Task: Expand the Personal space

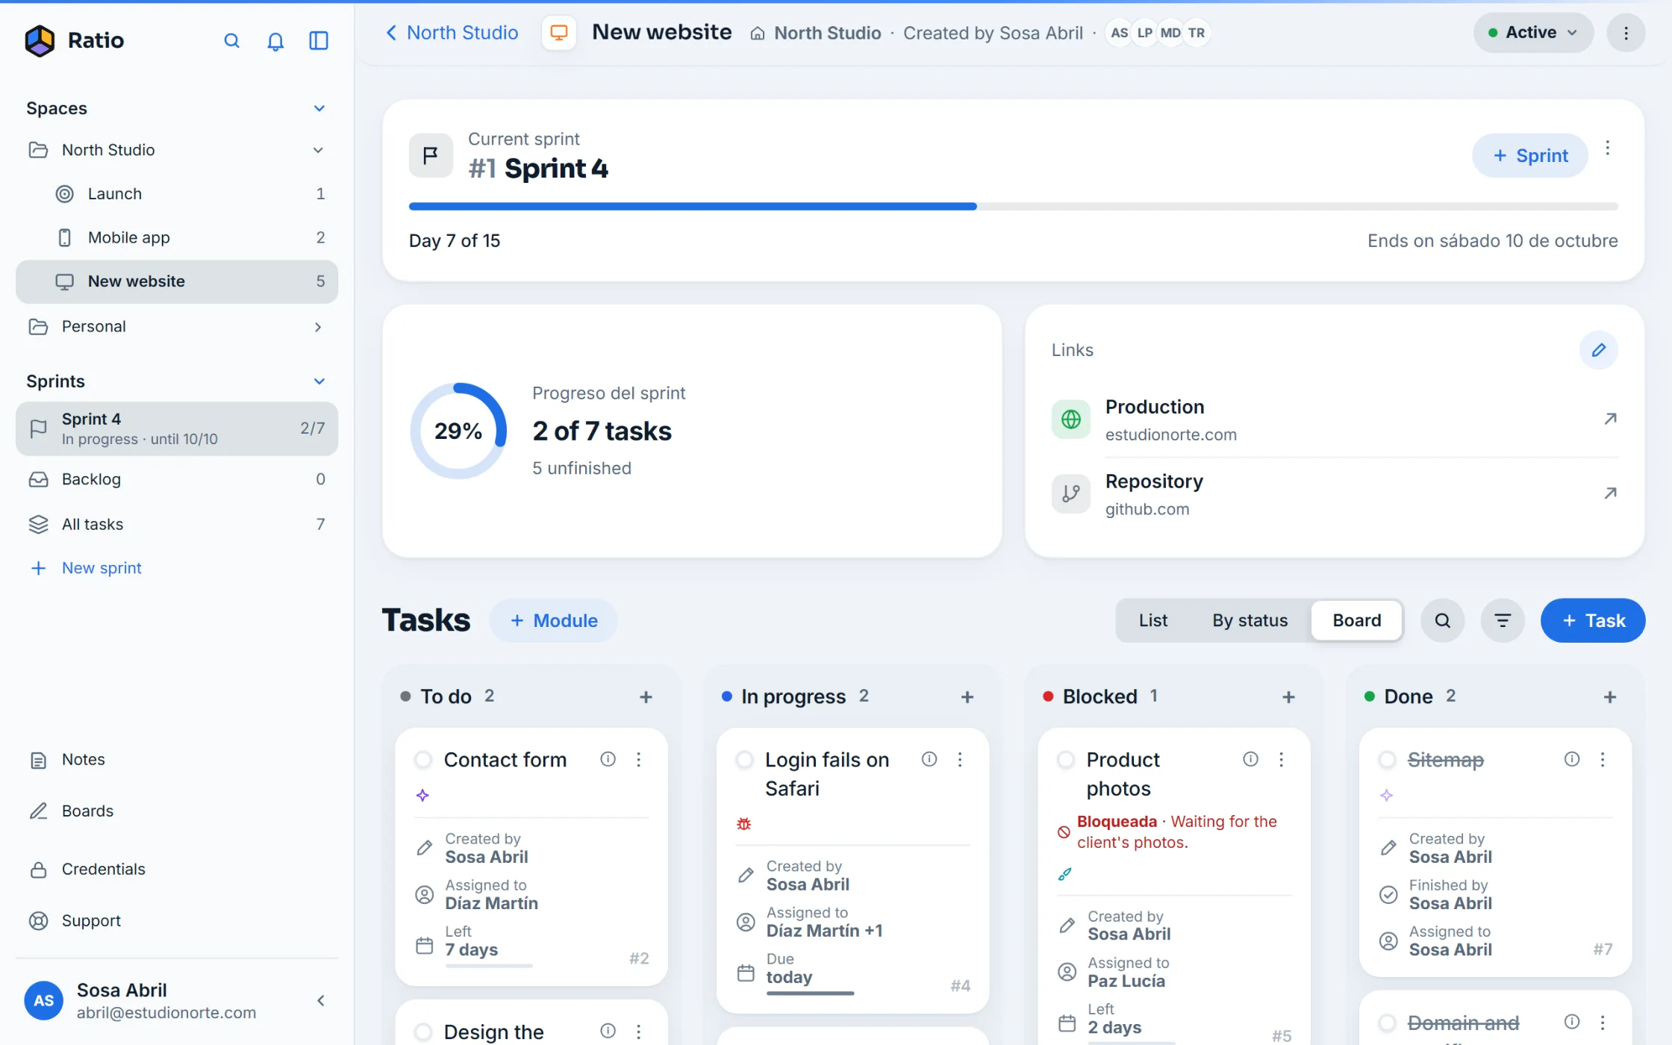Action: [318, 327]
